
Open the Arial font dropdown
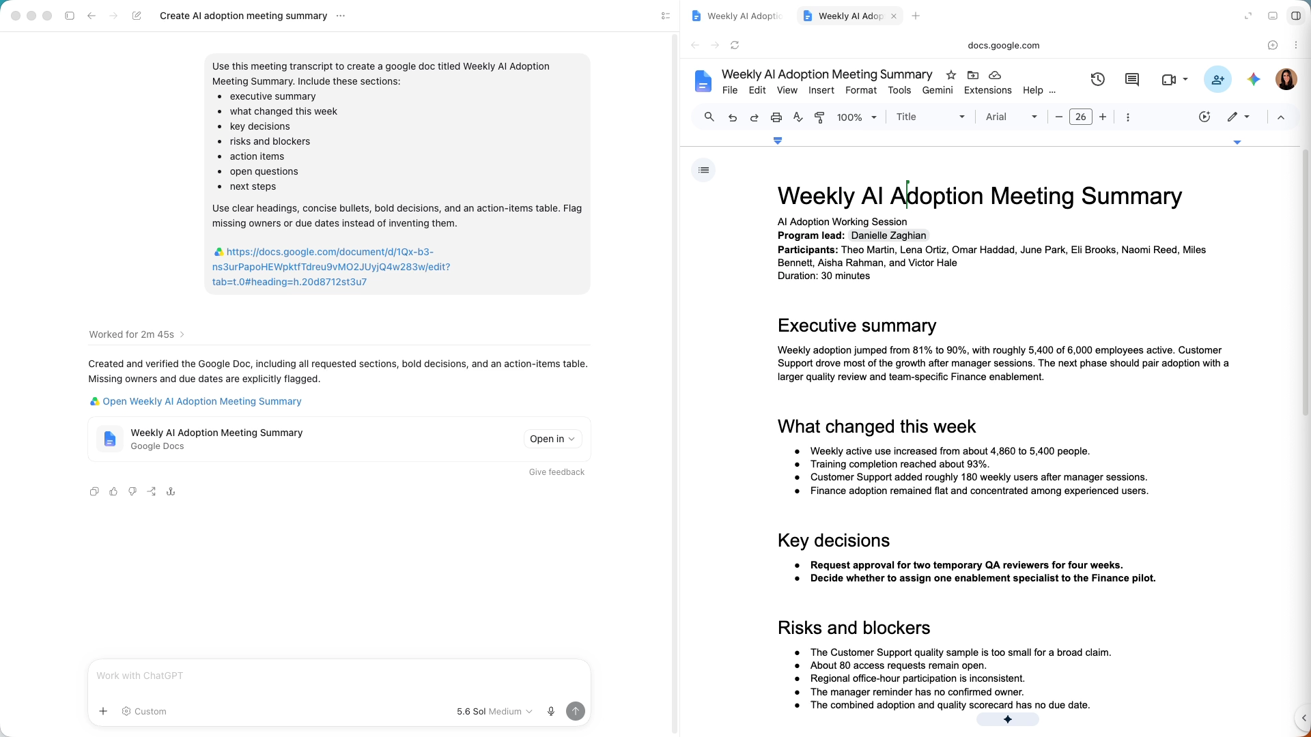[1011, 117]
